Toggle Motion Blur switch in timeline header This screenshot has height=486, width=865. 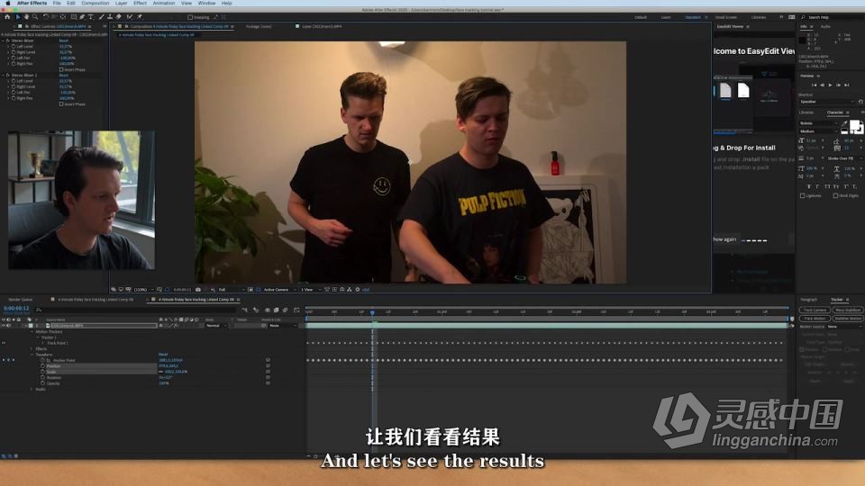coord(286,310)
